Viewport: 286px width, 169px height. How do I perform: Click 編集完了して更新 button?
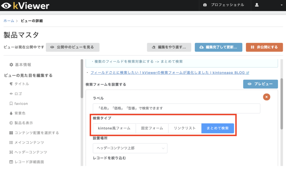[x=219, y=47]
